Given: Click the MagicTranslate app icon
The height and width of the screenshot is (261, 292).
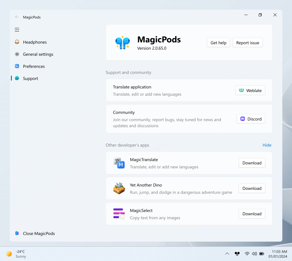Looking at the screenshot, I should (119, 163).
